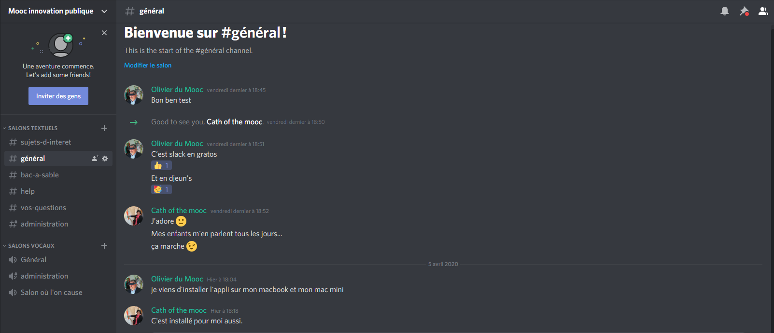Click create invite icon on général
The width and height of the screenshot is (774, 333).
[x=95, y=159]
